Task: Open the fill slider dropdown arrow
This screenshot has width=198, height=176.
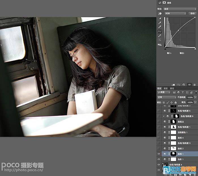Action: [x=195, y=102]
